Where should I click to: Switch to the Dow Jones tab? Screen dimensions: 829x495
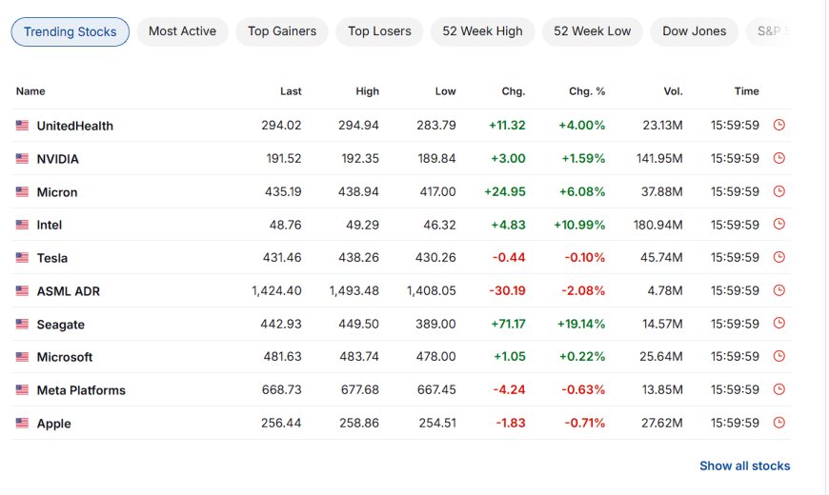coord(695,31)
